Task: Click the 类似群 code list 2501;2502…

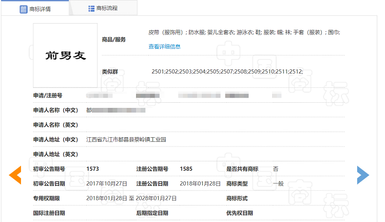Action: 227,71
